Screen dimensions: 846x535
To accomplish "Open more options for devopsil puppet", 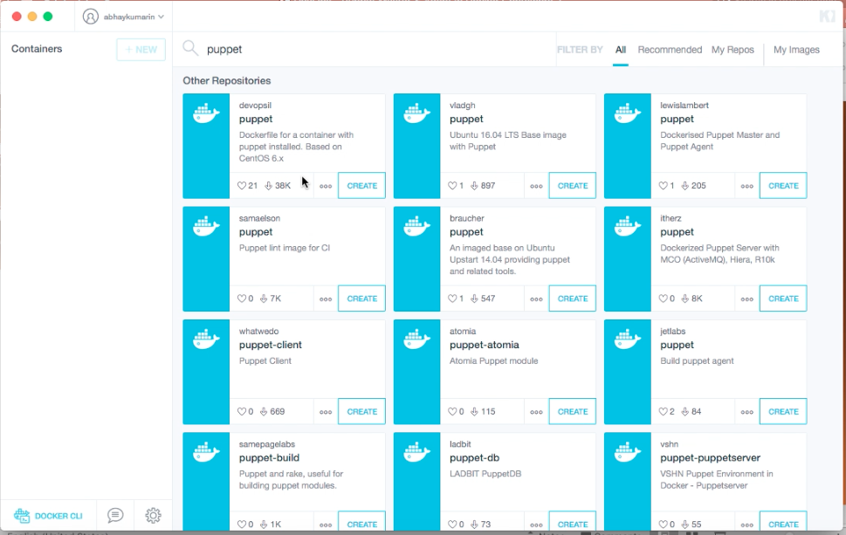I will coord(326,186).
